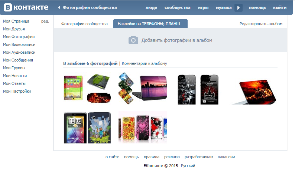Click the camera icon in the upload area
This screenshot has width=295, height=169.
click(133, 40)
